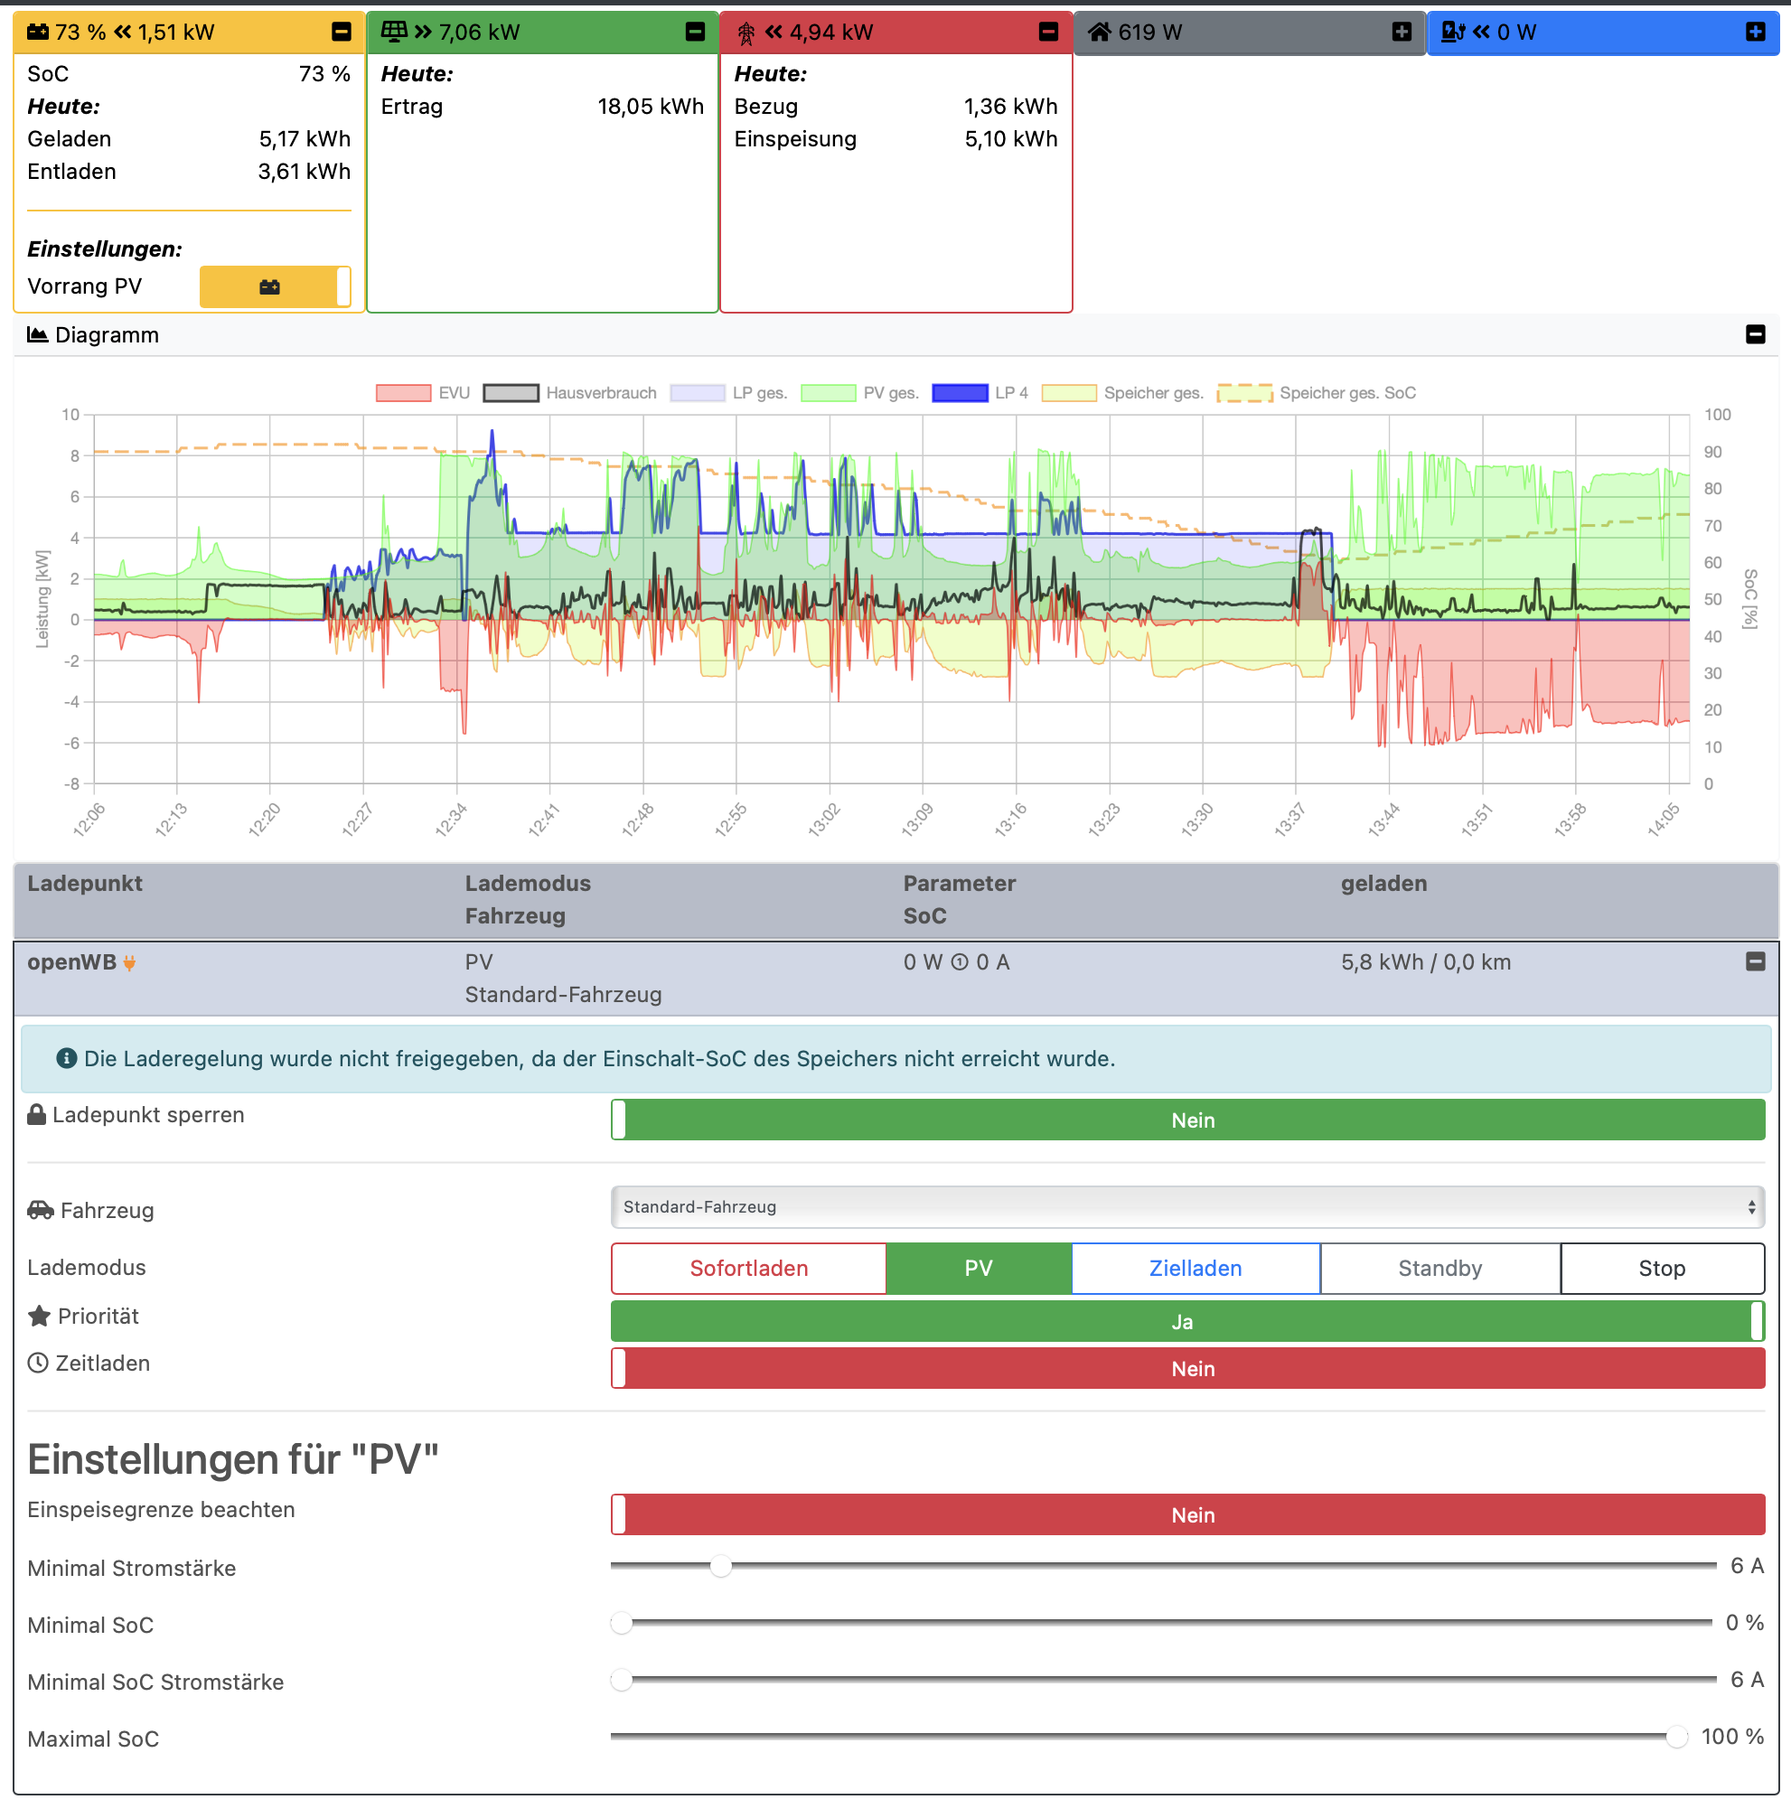Click the charging station icon in blue header
Screen dimensions: 1791x1809
(x=1452, y=32)
